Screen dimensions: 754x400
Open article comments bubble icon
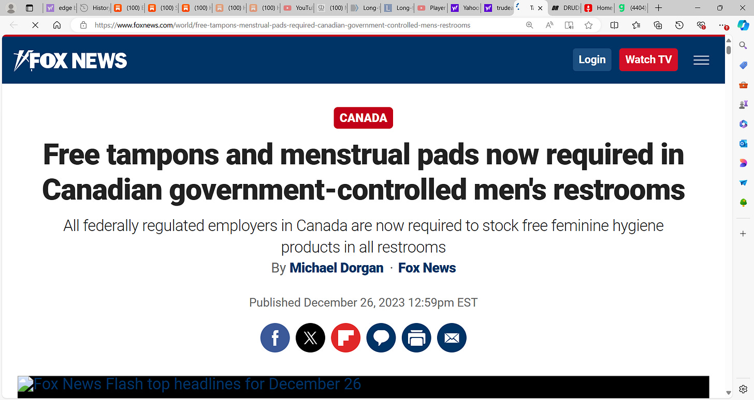pyautogui.click(x=381, y=338)
